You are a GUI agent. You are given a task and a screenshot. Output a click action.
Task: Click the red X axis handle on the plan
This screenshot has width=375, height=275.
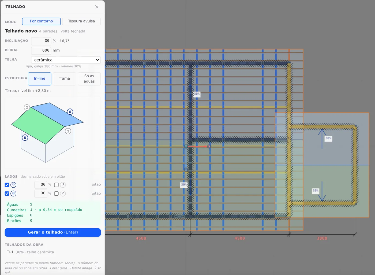209,146
